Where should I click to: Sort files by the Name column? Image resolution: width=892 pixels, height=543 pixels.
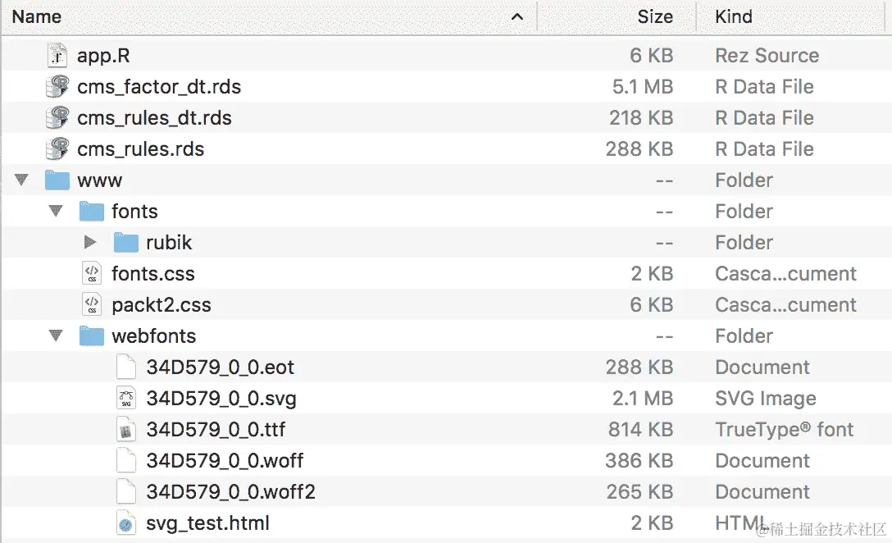[37, 16]
